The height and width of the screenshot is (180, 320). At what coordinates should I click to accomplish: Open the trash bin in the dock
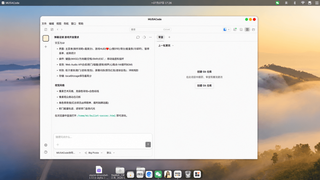[x=188, y=174]
